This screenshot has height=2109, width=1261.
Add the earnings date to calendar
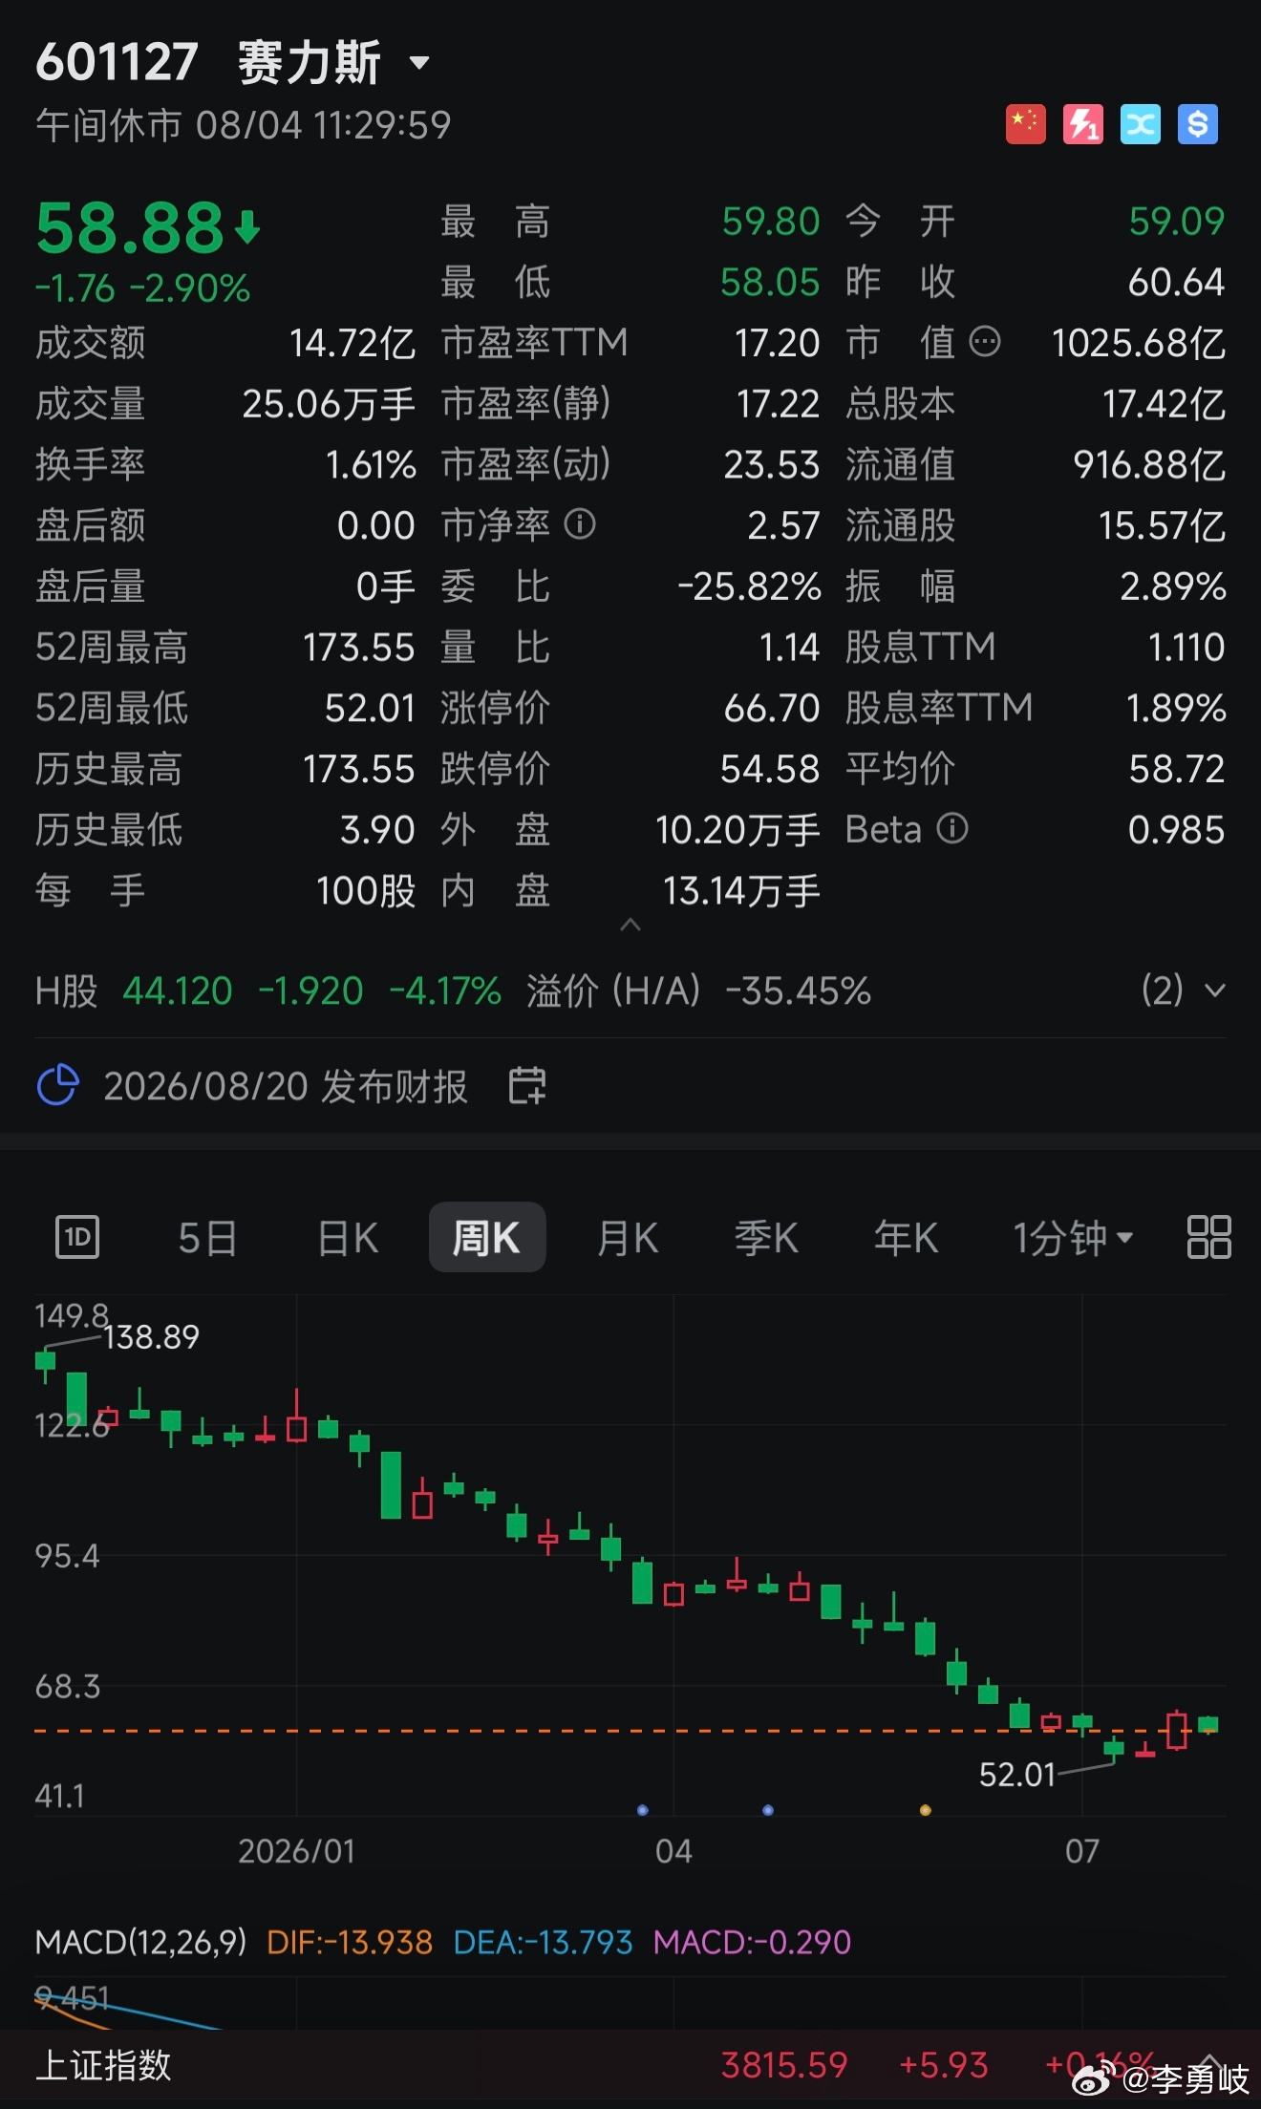[x=526, y=1086]
